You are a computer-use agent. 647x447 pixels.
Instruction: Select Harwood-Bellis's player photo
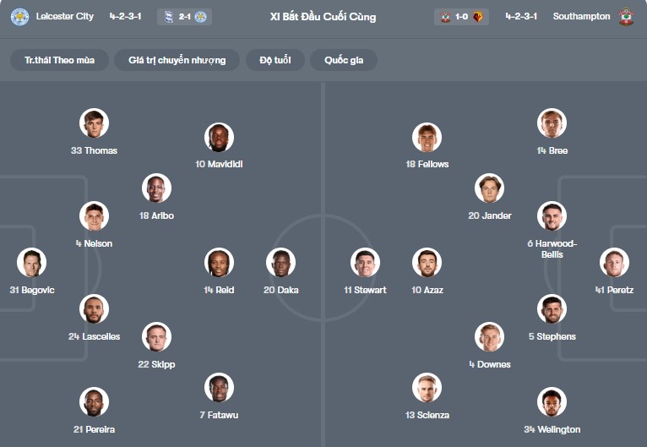click(x=552, y=216)
